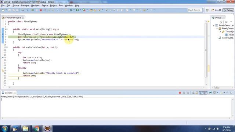This screenshot has width=235, height=132.
Task: Open Chrome from the taskbar
Action: [36, 129]
